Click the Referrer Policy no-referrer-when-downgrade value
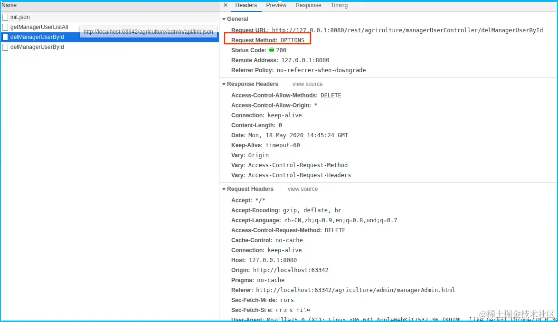This screenshot has height=322, width=558. 321,70
